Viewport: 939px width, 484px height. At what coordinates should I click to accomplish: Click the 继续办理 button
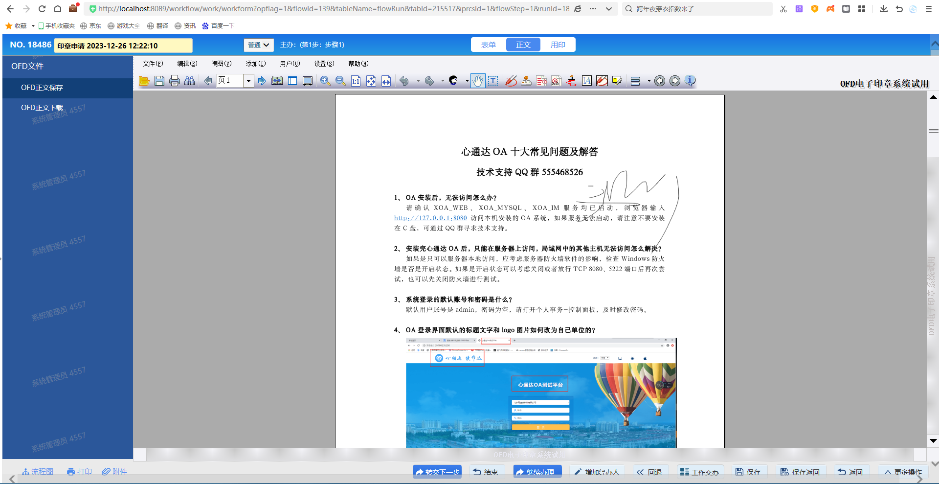[537, 472]
